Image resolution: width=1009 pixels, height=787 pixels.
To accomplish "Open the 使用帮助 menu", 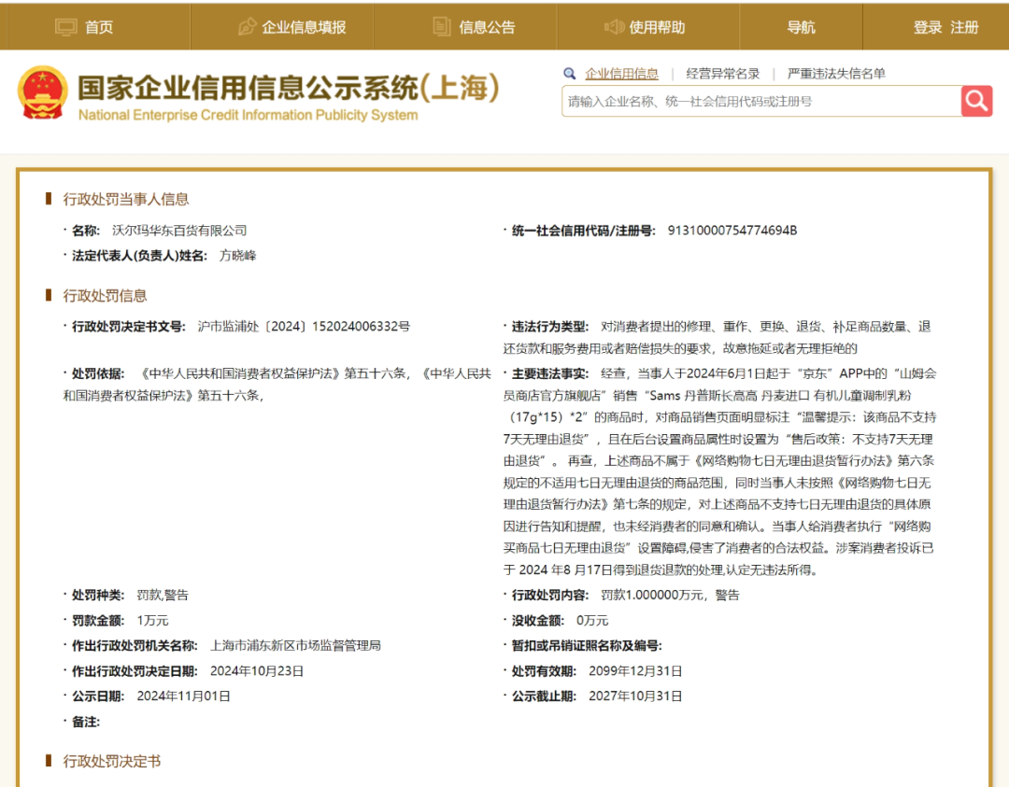I will pos(657,27).
